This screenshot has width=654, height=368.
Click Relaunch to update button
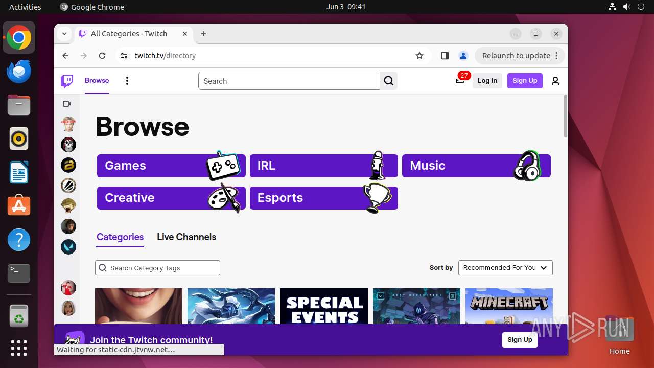click(x=520, y=56)
